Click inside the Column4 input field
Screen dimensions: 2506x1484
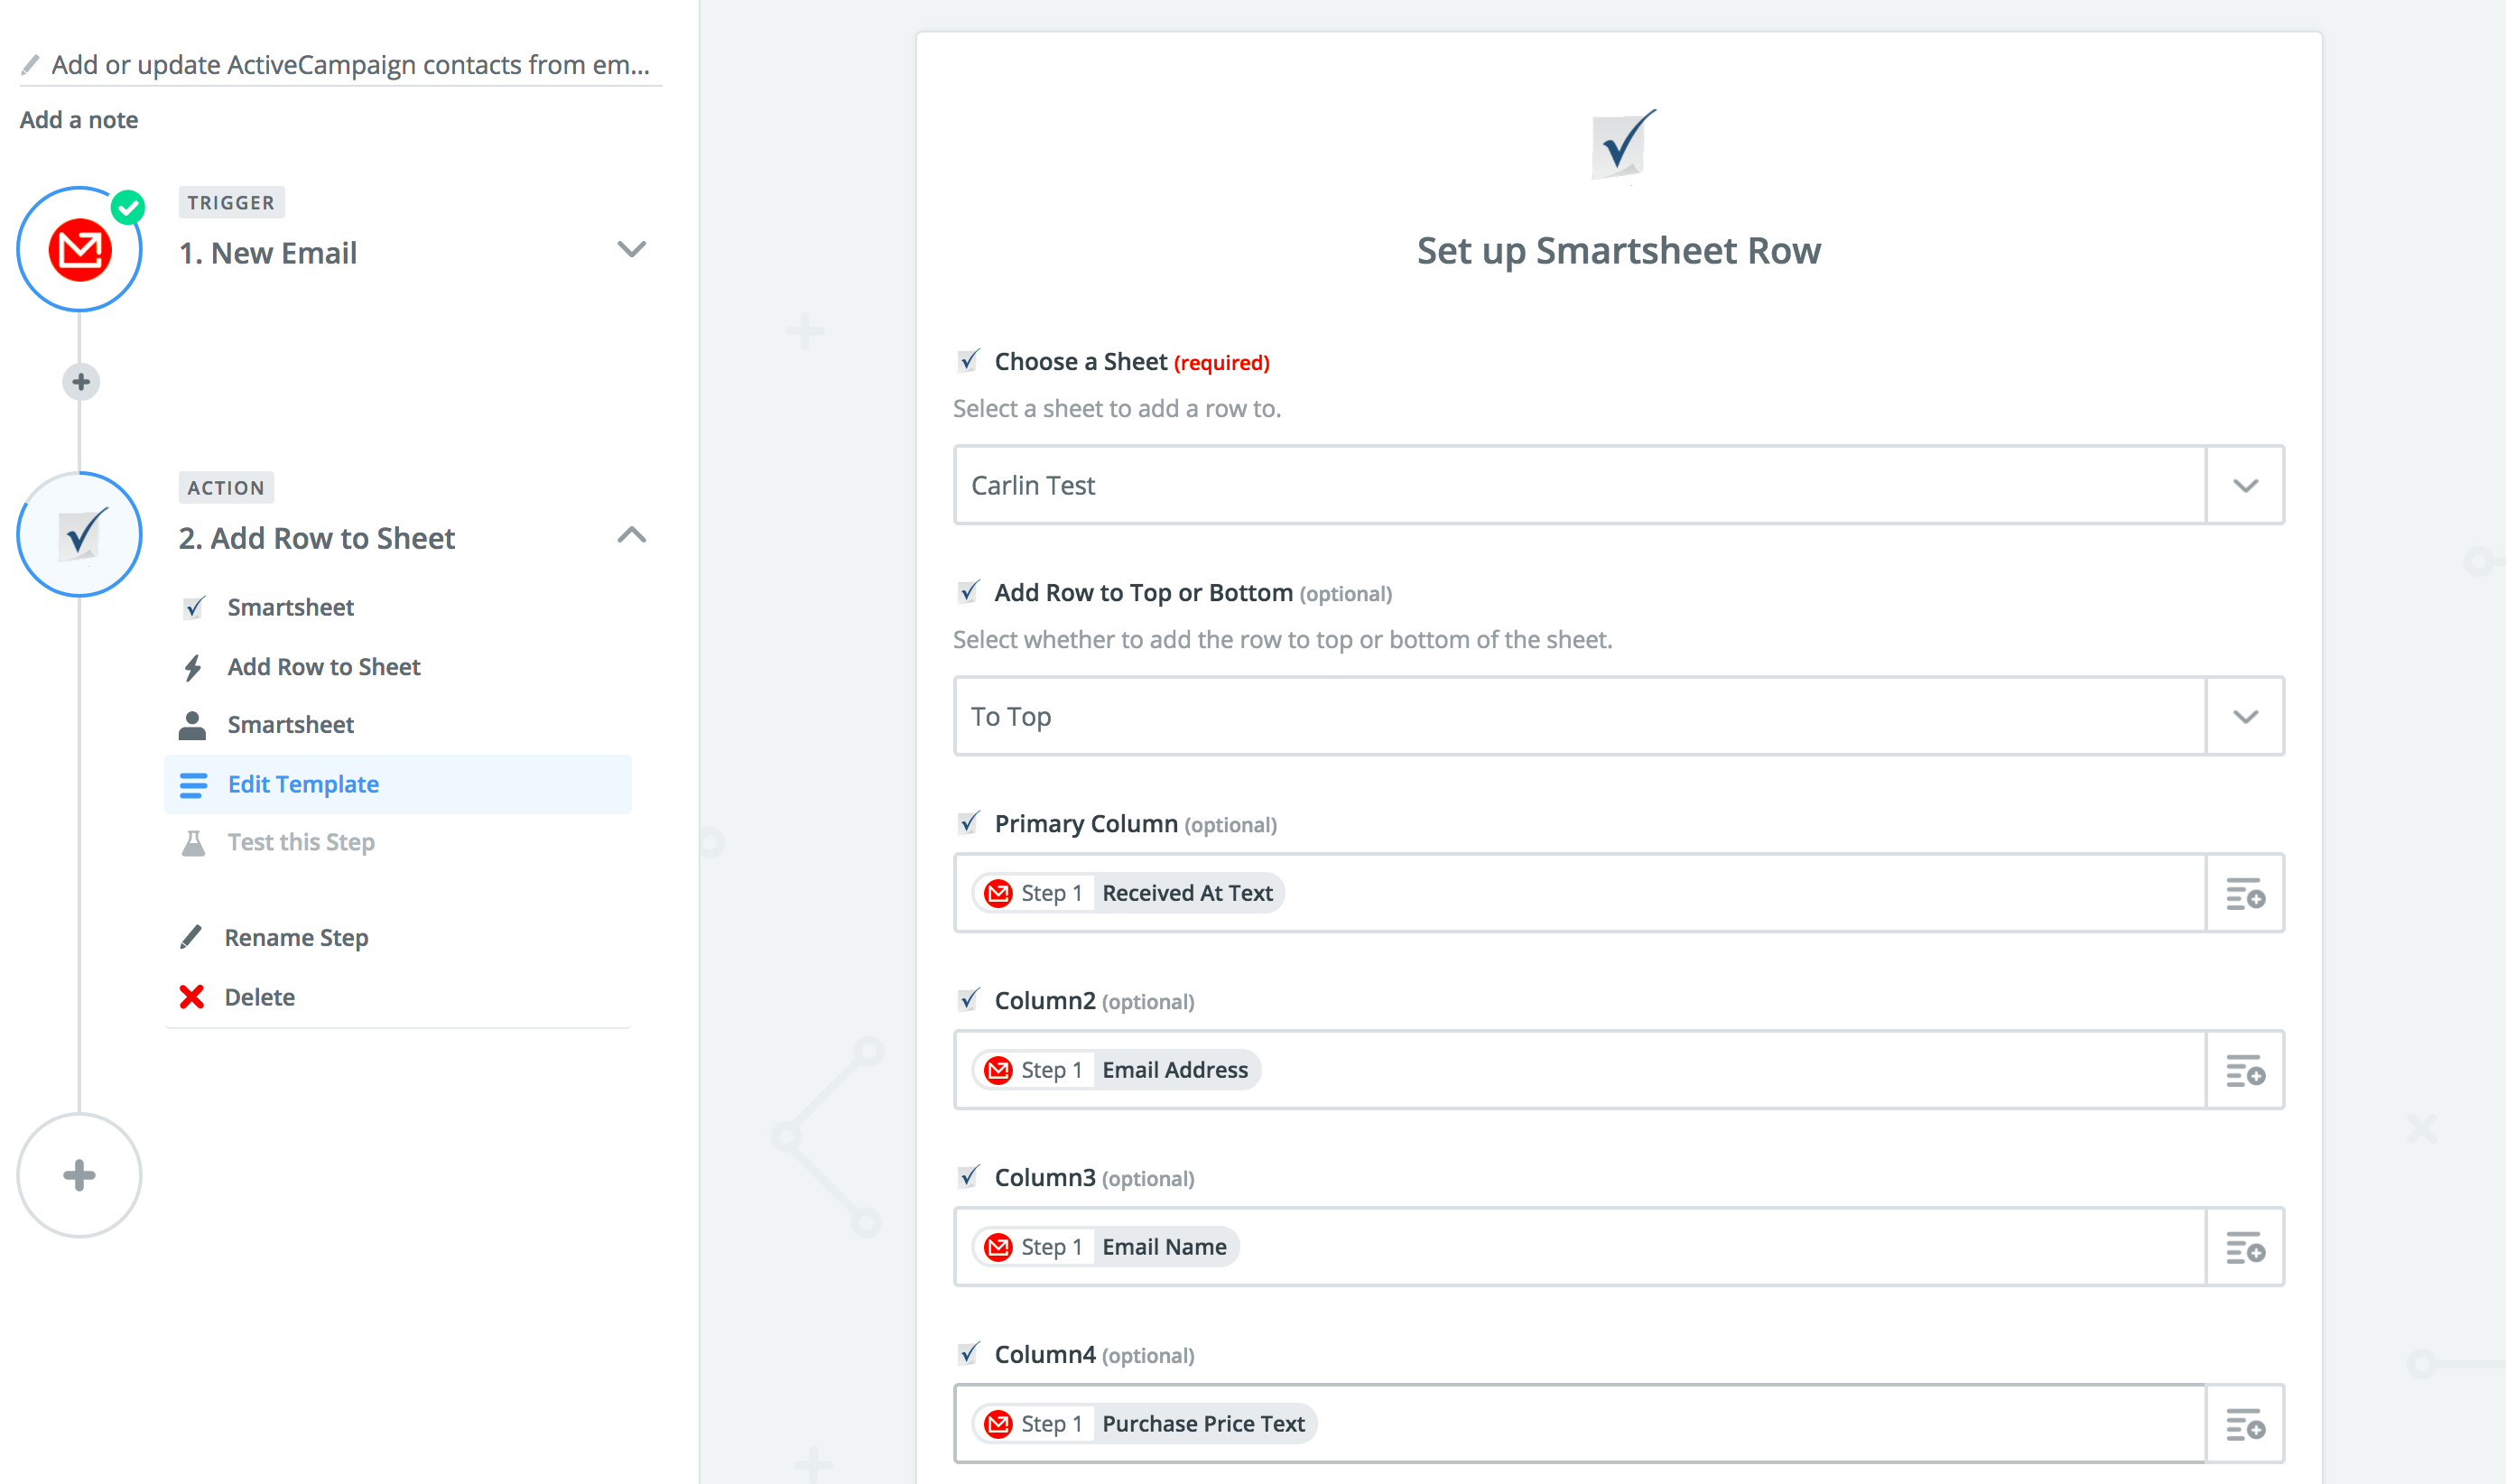[1580, 1424]
